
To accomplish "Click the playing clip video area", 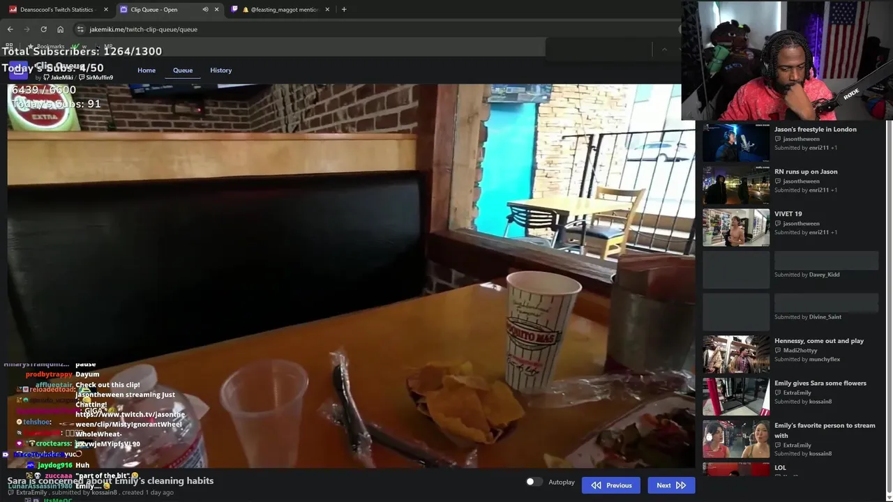I will (x=351, y=276).
